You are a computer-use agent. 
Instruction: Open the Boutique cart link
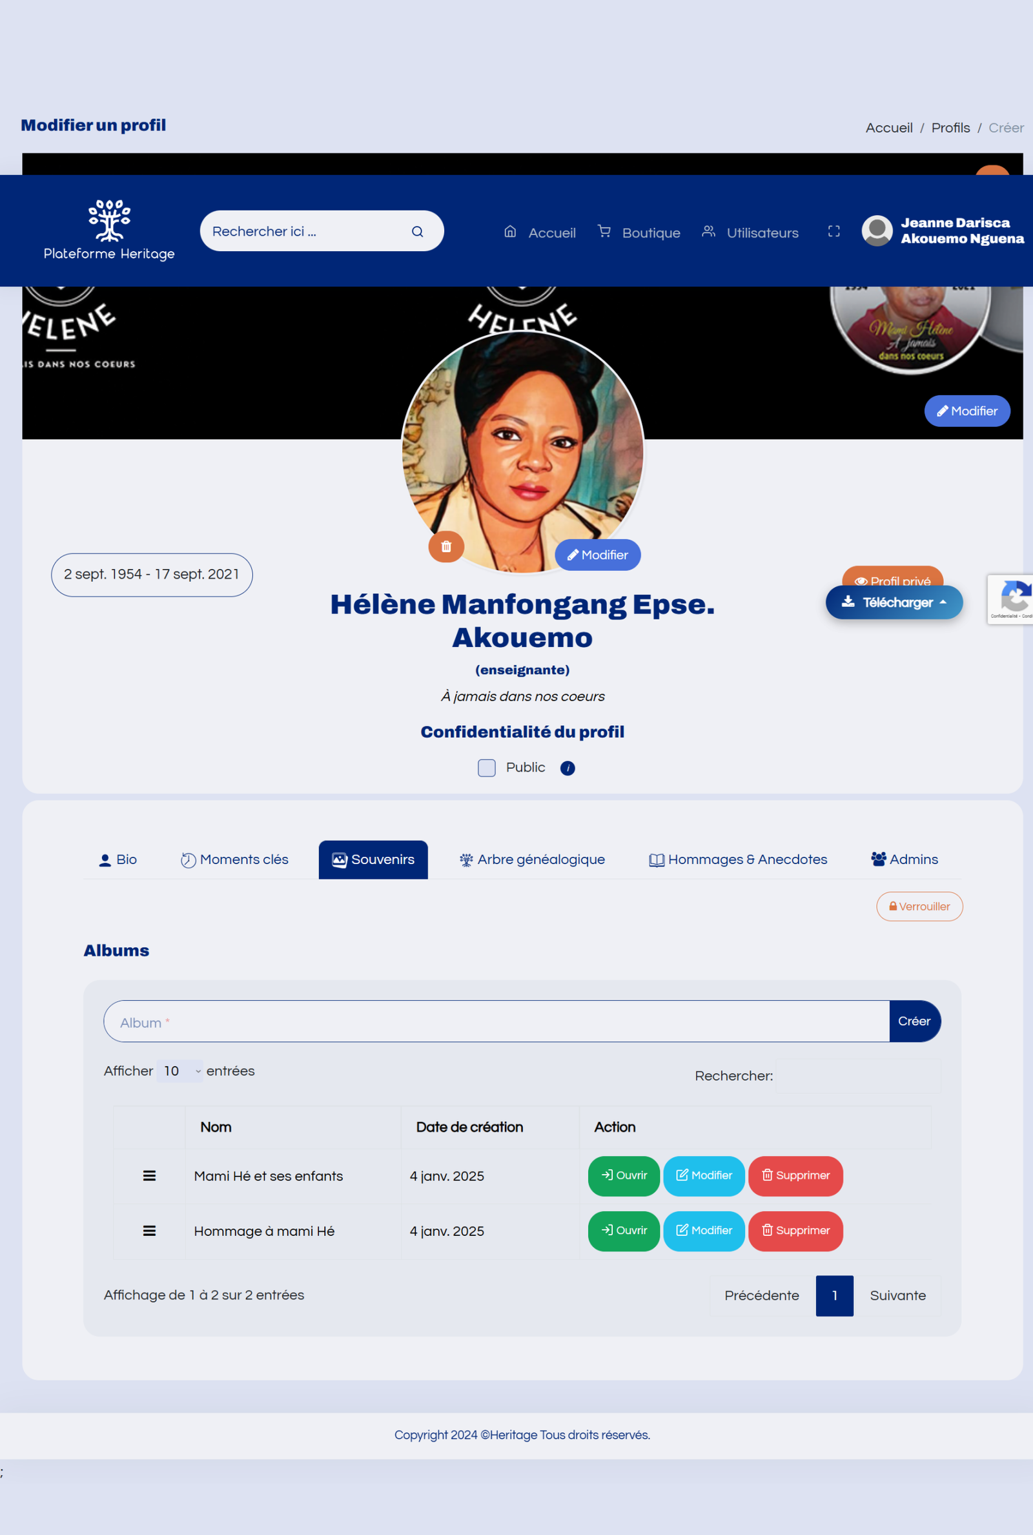[x=639, y=232]
